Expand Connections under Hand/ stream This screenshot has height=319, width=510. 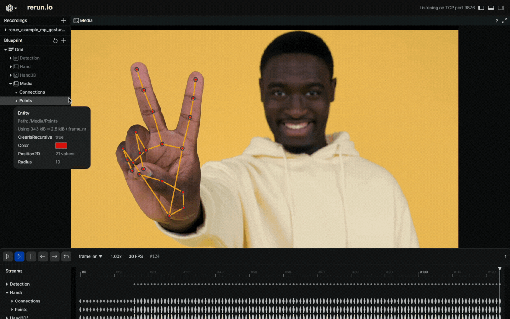(x=12, y=301)
